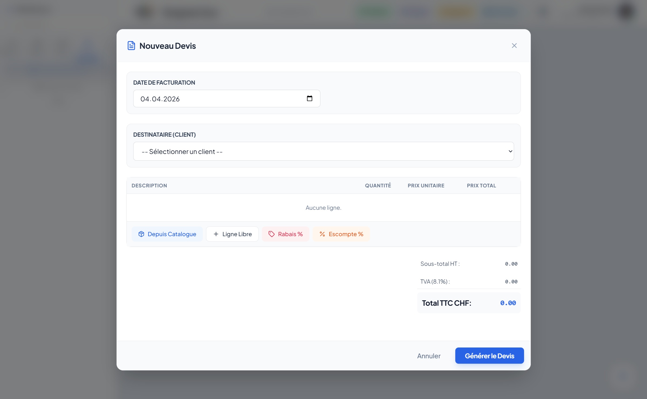This screenshot has height=399, width=647.
Task: Click the Total TTC CHF amount
Action: [x=508, y=303]
